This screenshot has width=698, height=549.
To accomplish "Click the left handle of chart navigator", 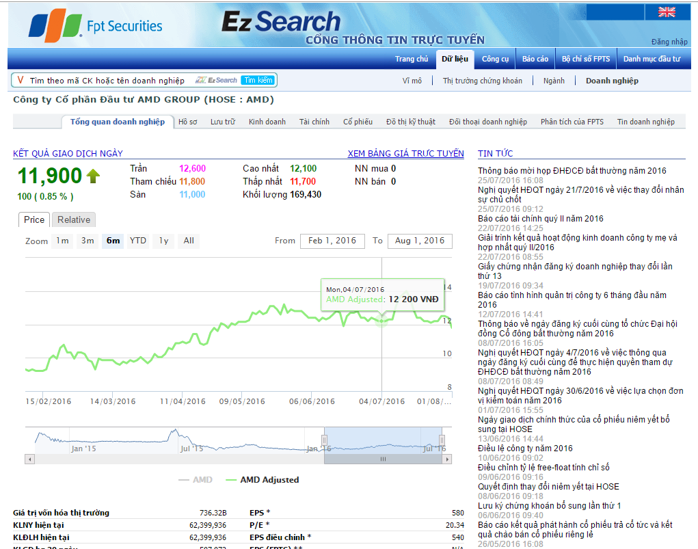I will (x=325, y=440).
